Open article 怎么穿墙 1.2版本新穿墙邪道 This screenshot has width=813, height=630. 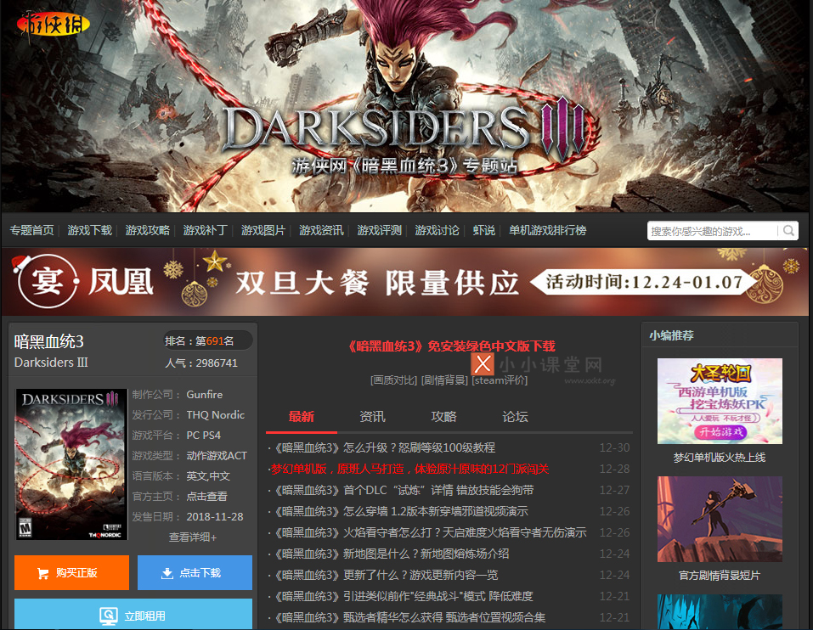tap(401, 511)
